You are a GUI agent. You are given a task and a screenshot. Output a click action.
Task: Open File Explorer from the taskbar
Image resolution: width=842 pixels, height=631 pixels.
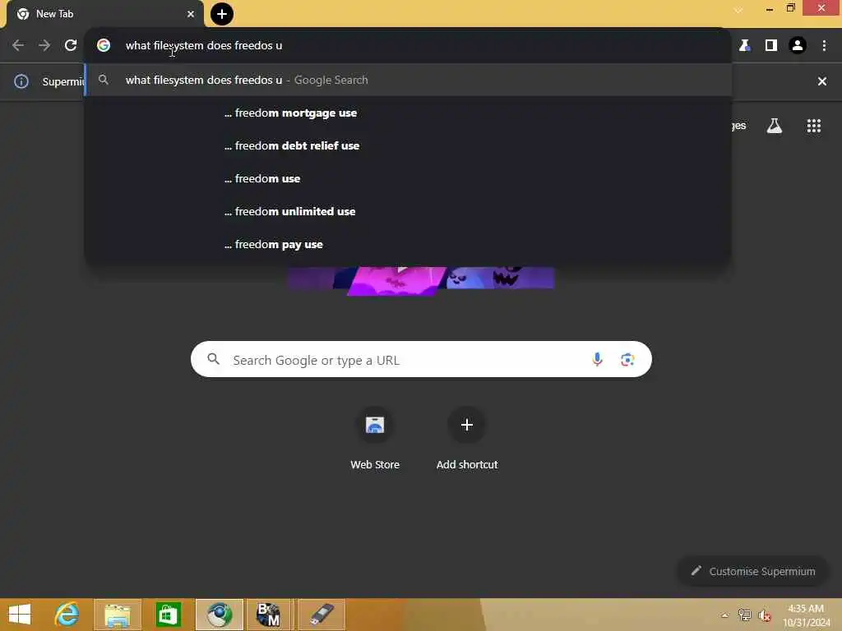click(118, 615)
